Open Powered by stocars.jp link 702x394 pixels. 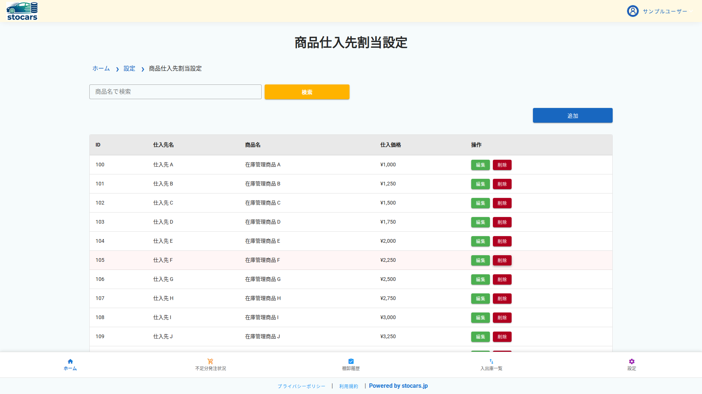(398, 386)
